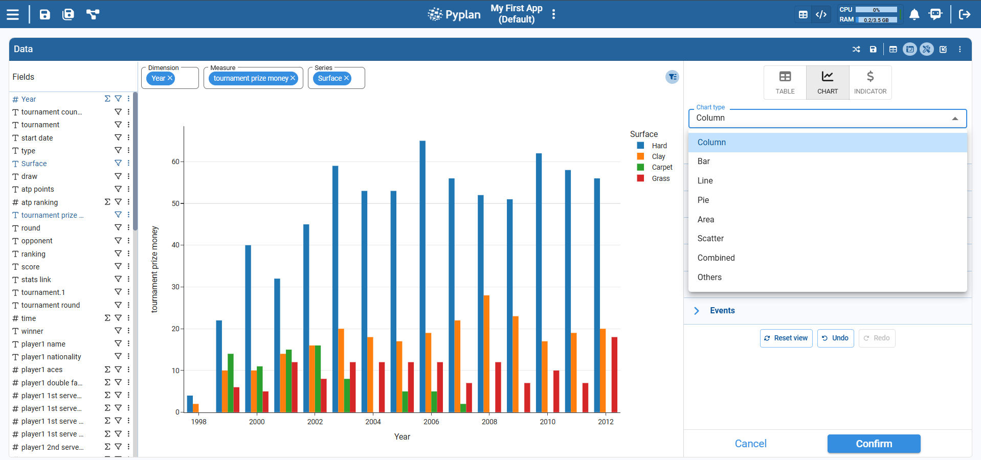This screenshot has height=460, width=981.
Task: Click the Grass red legend swatch
Action: 640,178
